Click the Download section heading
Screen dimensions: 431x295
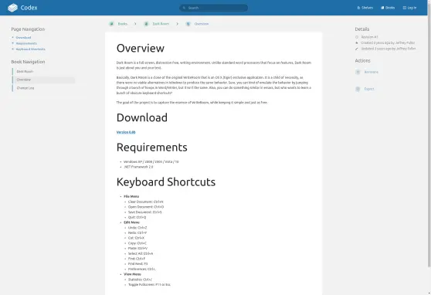[x=142, y=117]
